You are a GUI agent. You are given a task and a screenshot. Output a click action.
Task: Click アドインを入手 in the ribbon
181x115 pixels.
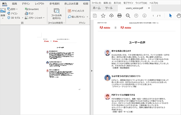(x=76, y=11)
